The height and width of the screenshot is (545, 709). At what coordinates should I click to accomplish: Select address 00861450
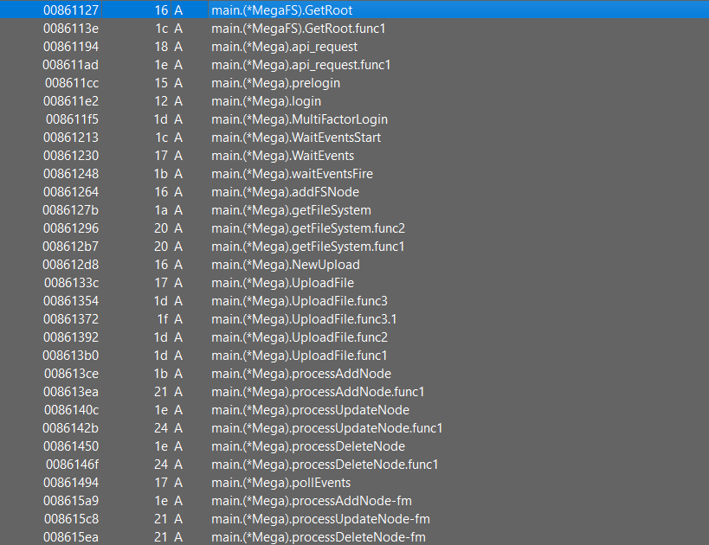(x=70, y=446)
